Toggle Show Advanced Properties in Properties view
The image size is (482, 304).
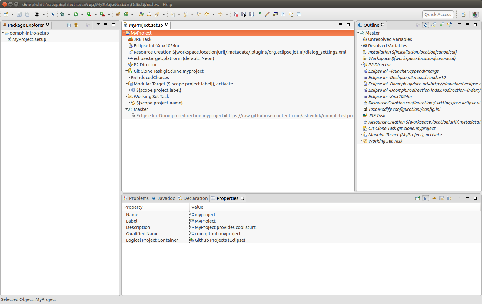434,198
